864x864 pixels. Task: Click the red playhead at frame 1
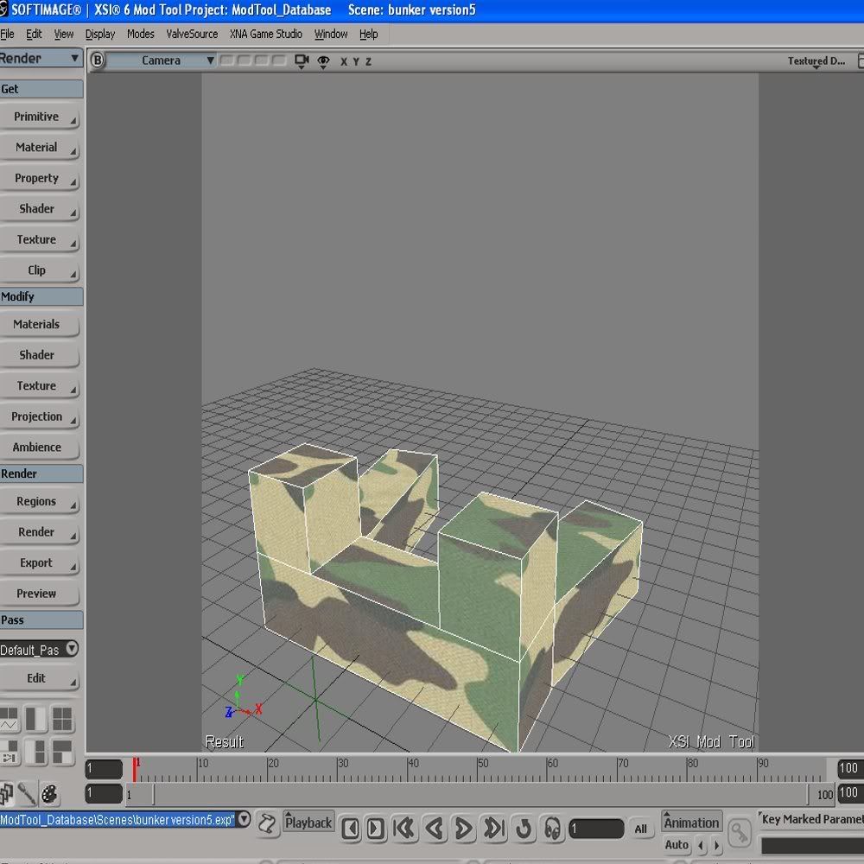tap(134, 769)
